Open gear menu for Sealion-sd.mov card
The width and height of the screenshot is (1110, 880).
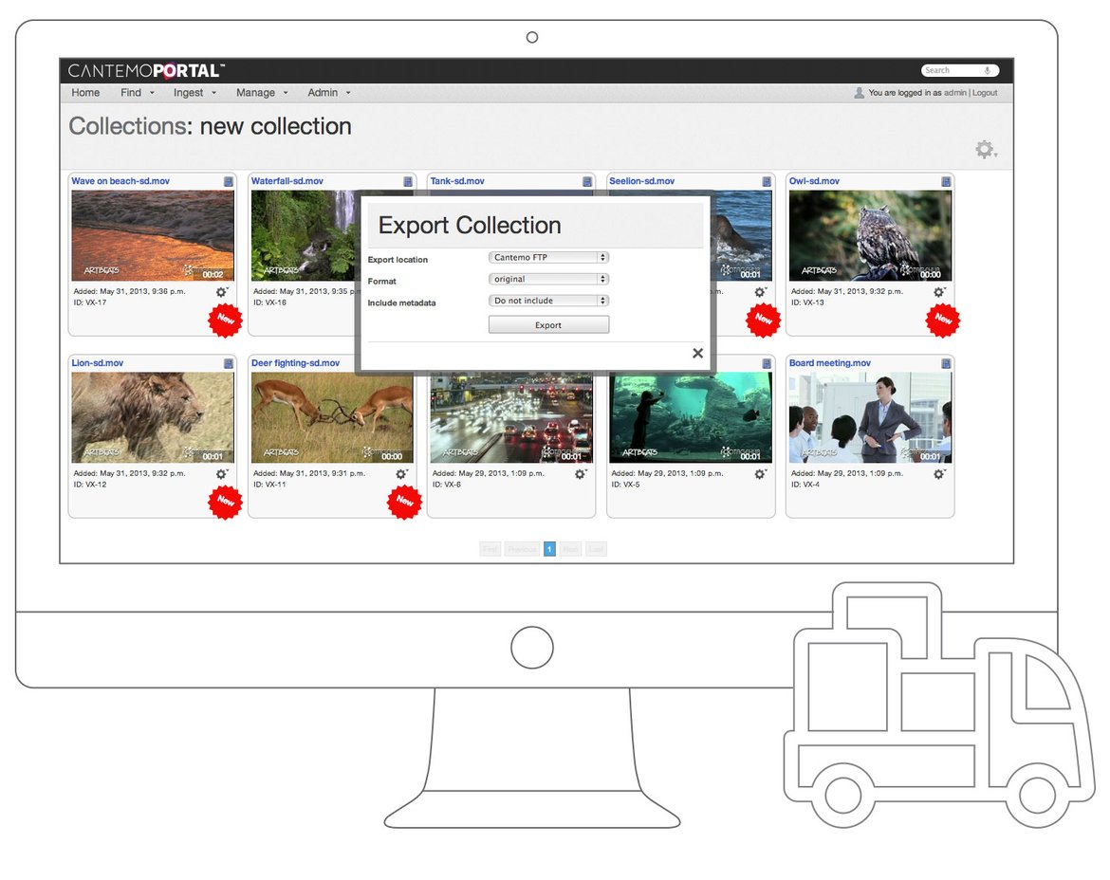click(x=760, y=292)
